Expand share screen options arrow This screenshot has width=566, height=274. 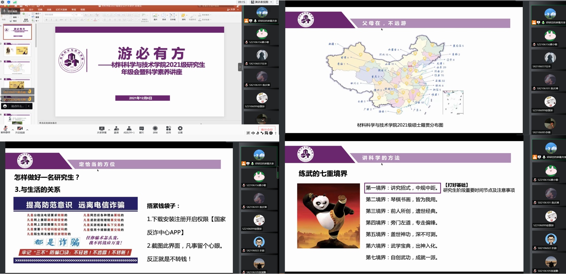[109, 130]
